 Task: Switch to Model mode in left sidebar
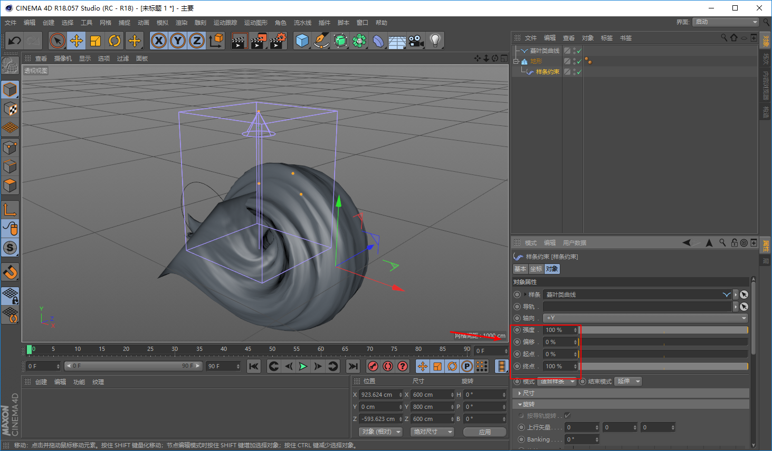coord(10,90)
